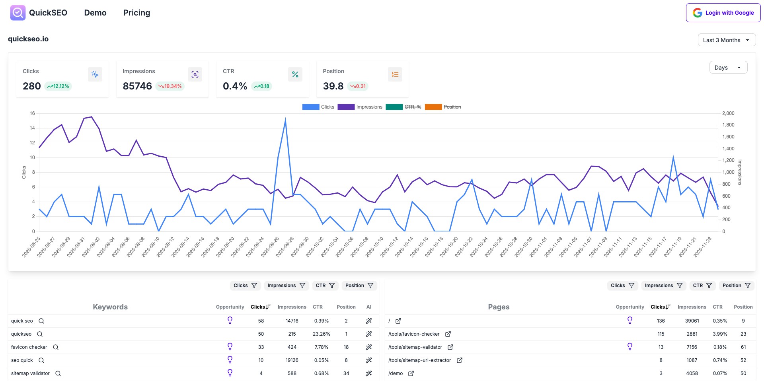Image resolution: width=764 pixels, height=381 pixels.
Task: Click the Clicks legend blue swatch
Action: tap(311, 107)
